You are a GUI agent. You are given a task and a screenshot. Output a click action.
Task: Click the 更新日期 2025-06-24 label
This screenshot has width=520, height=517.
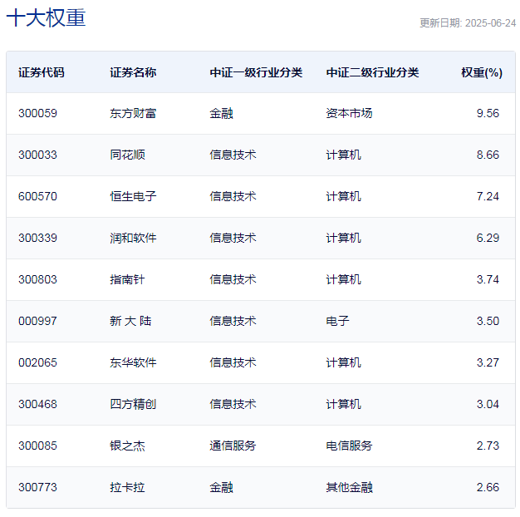468,23
